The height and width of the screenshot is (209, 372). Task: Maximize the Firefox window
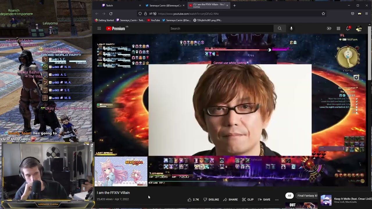click(358, 6)
